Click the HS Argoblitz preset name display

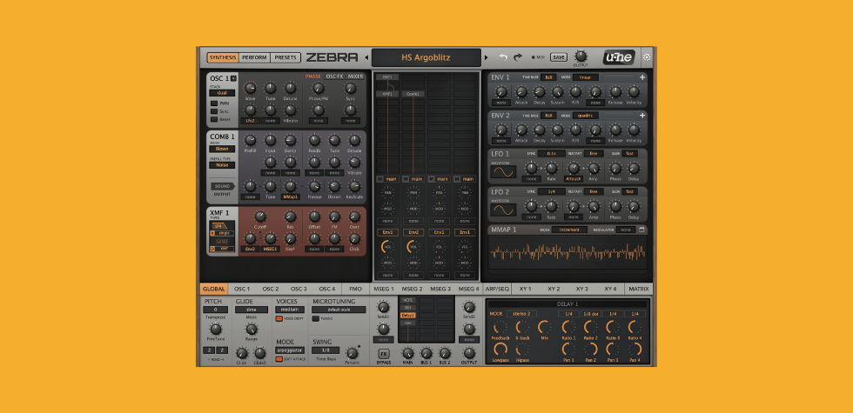tap(426, 58)
